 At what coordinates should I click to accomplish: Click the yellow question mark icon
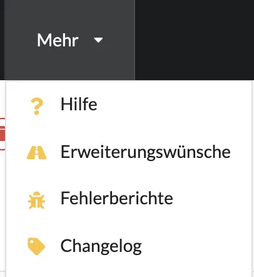(x=37, y=107)
